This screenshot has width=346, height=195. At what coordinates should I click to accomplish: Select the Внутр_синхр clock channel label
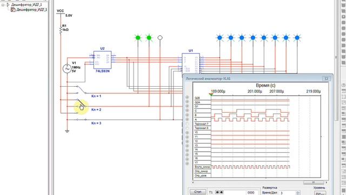tap(202, 167)
